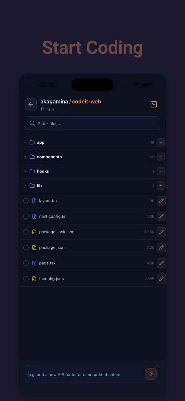This screenshot has height=401, width=185.
Task: Tap the pencil icon for package.json
Action: click(161, 247)
